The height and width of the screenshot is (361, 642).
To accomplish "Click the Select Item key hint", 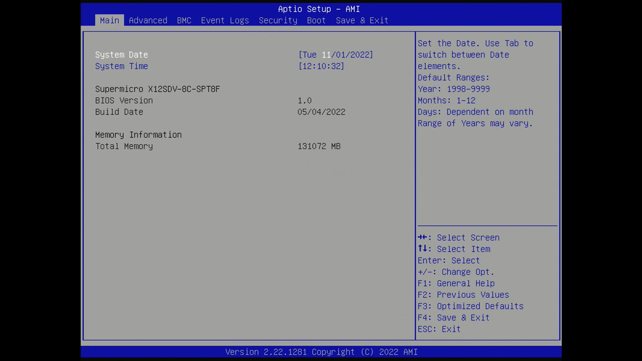I will 454,249.
